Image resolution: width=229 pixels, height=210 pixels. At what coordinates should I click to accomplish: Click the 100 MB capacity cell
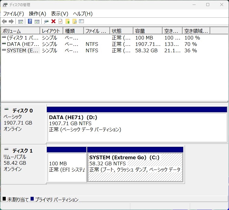144,38
